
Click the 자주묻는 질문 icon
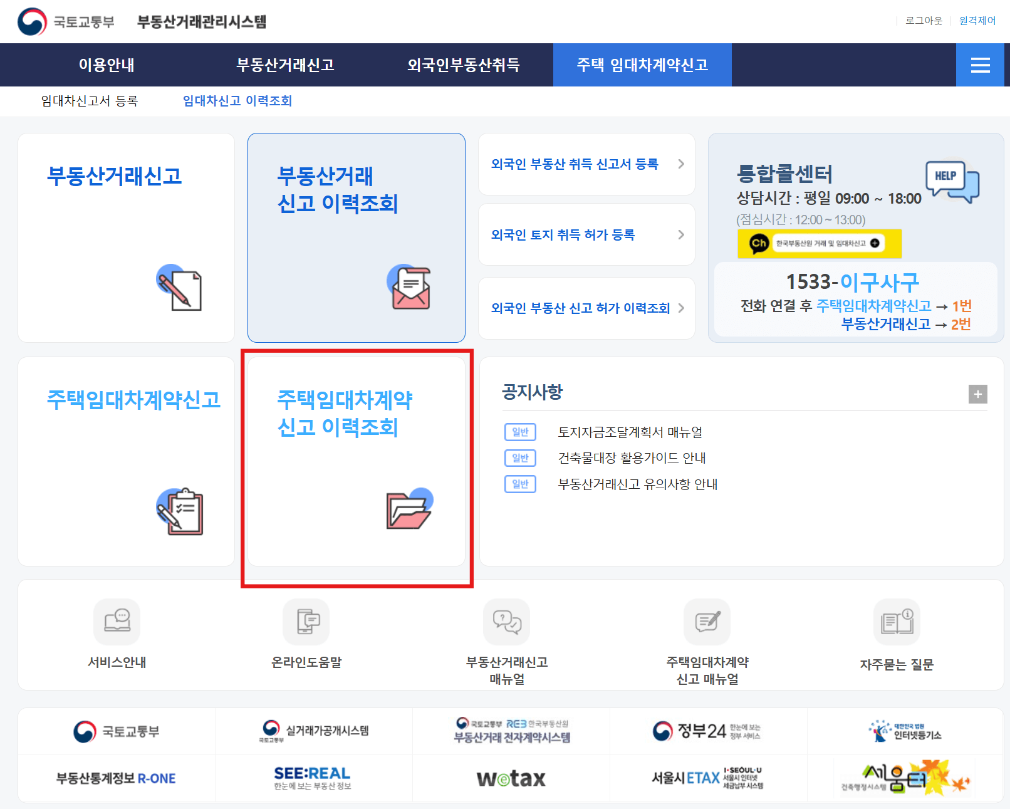(897, 622)
